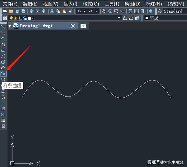
Task: Select the Point tool
Action: pyautogui.click(x=3, y=103)
